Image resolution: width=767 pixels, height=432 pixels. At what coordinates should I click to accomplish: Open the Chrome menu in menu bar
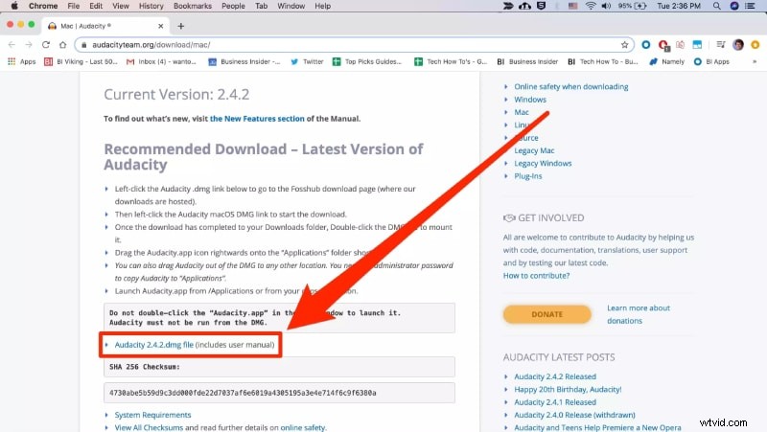(43, 6)
